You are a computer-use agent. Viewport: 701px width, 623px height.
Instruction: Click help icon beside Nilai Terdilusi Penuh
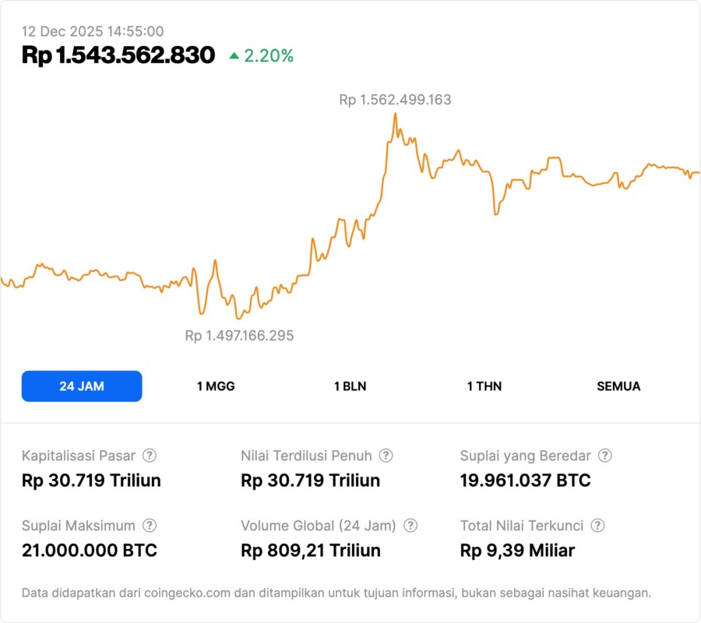point(386,456)
